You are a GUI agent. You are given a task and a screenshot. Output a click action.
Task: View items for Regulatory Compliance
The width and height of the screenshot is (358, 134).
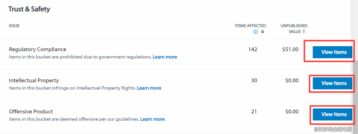(332, 52)
